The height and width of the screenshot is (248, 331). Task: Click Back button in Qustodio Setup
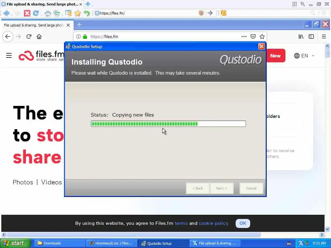pyautogui.click(x=198, y=188)
